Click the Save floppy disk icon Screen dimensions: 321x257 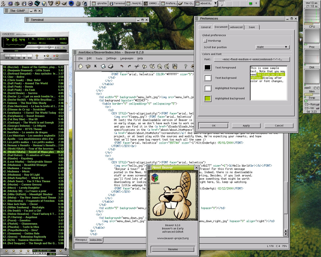pyautogui.click(x=103, y=67)
